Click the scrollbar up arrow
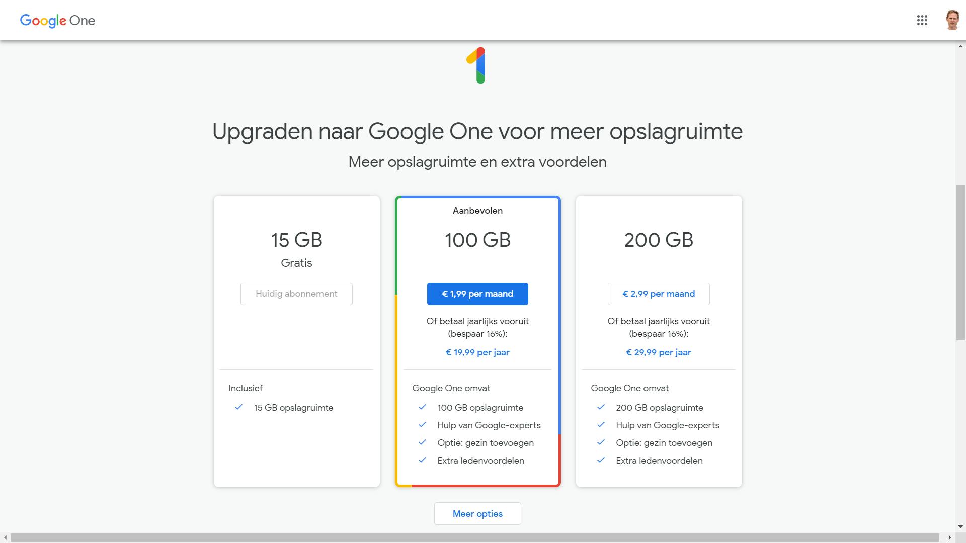This screenshot has height=543, width=966. 960,46
